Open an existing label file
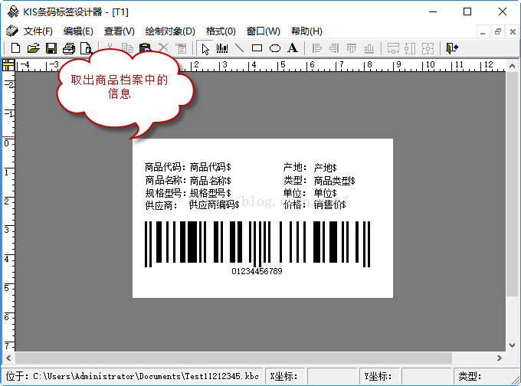 click(x=33, y=48)
